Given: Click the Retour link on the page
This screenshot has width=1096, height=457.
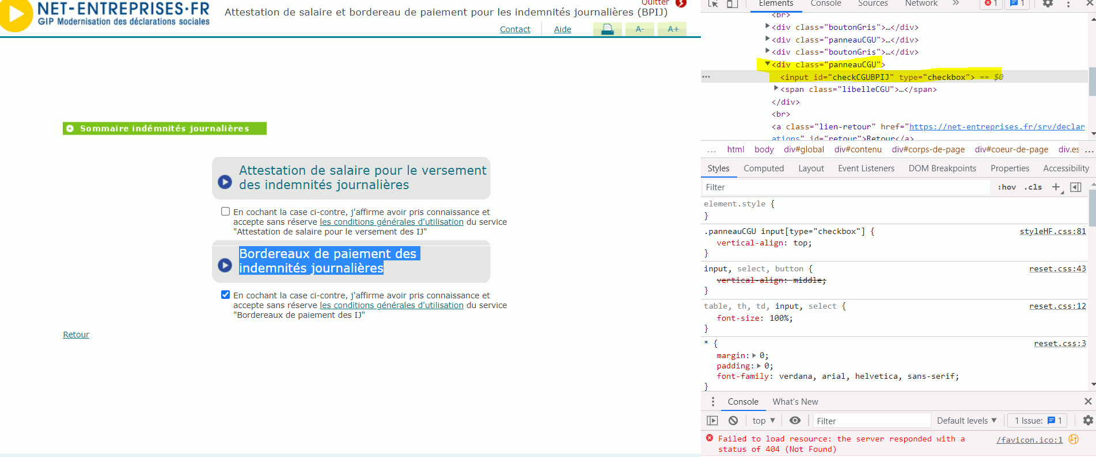Looking at the screenshot, I should click(76, 335).
